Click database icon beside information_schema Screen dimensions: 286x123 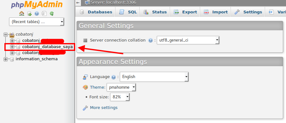coord(12,59)
